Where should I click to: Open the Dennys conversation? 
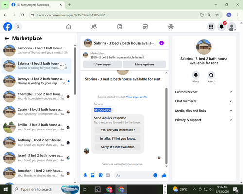(36, 81)
